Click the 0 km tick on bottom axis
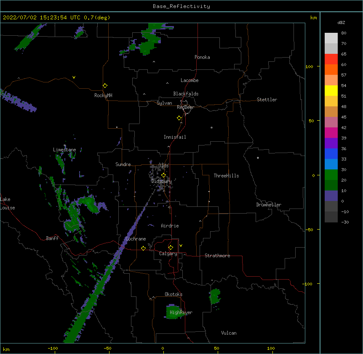363x354 pixels. point(163,348)
